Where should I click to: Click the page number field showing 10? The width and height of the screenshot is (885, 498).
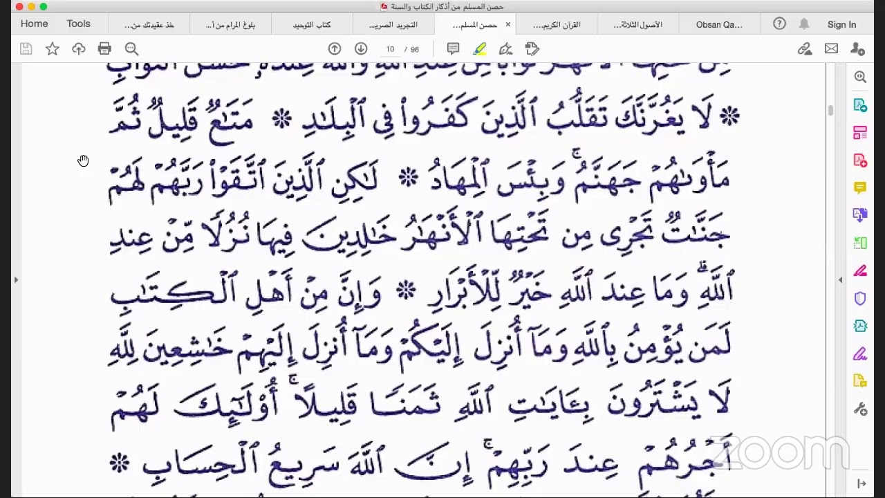pos(390,49)
